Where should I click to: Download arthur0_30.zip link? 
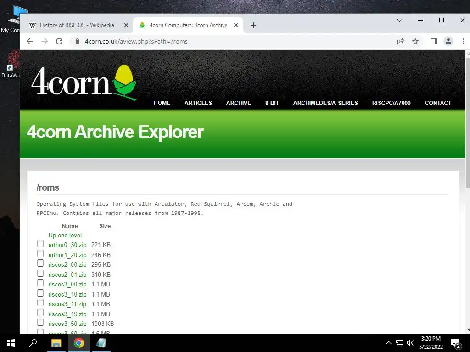pos(67,245)
